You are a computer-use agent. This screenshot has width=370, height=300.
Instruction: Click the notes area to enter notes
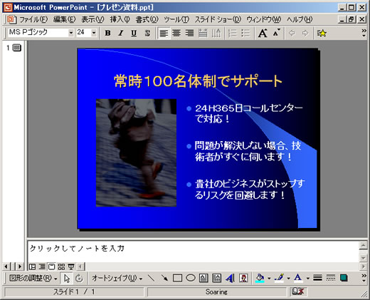click(x=193, y=252)
